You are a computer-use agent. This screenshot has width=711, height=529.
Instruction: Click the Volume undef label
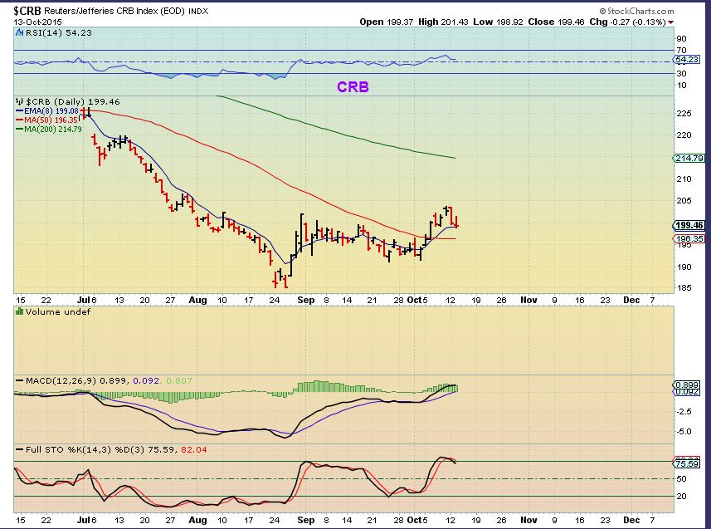coord(58,311)
